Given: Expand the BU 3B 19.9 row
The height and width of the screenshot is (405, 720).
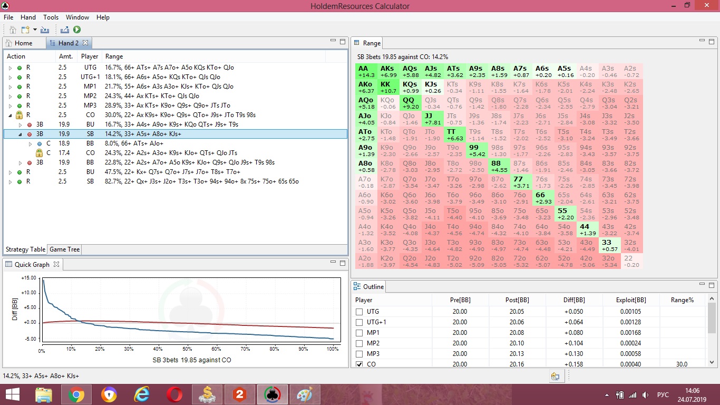Looking at the screenshot, I should click(x=20, y=124).
